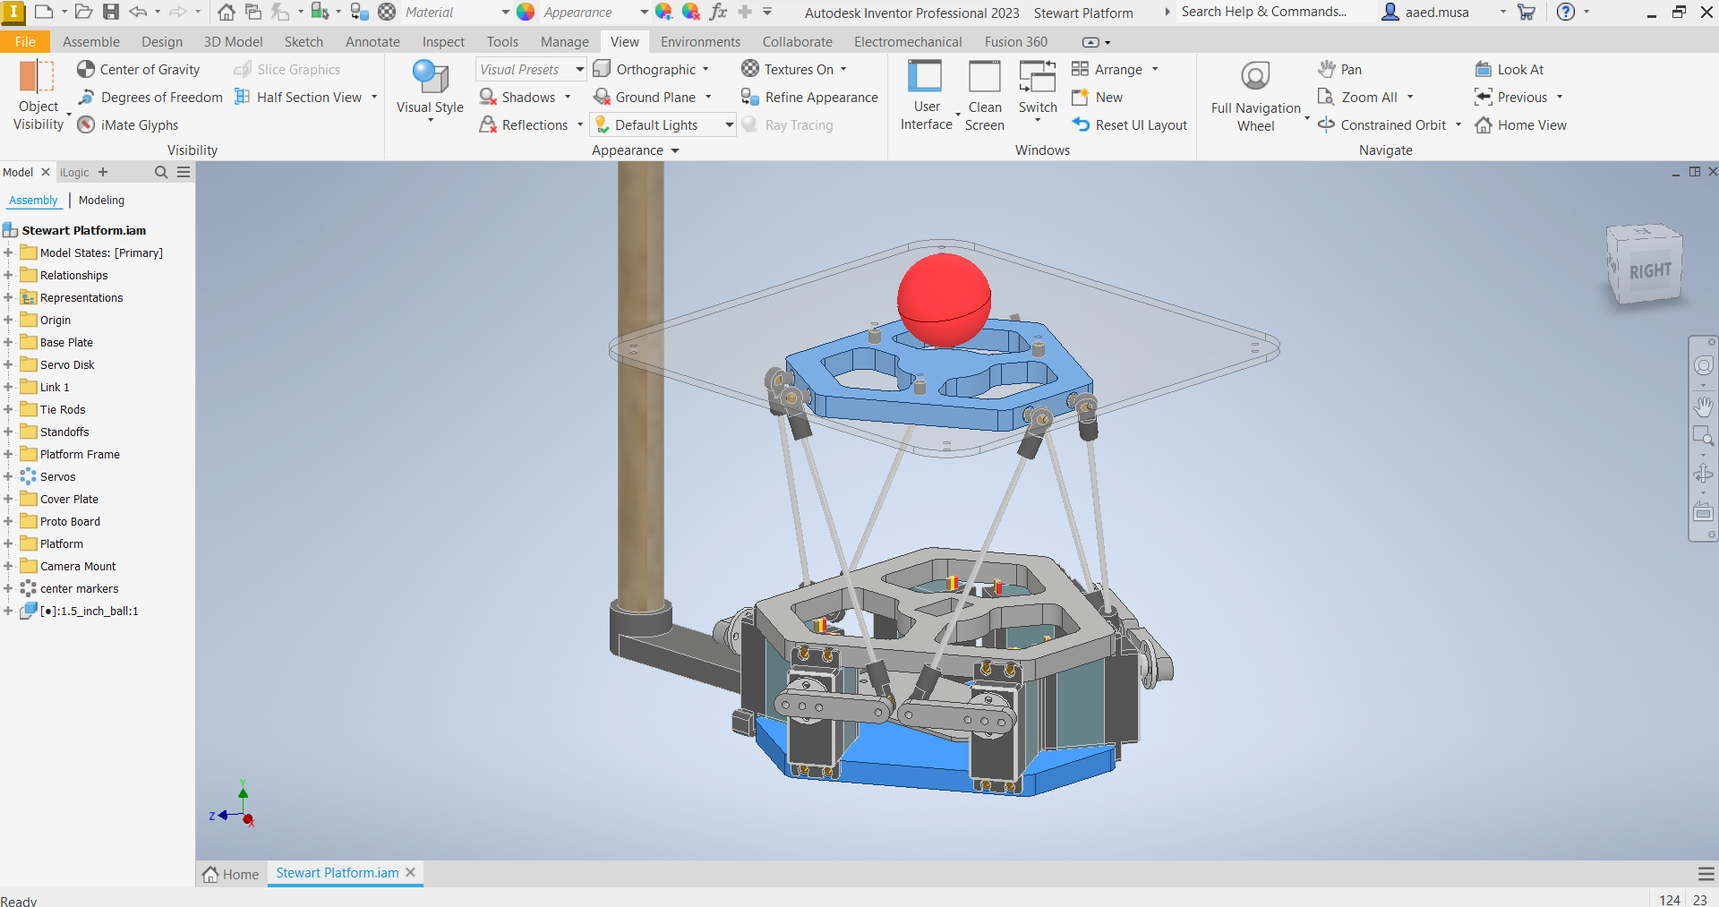The height and width of the screenshot is (907, 1719).
Task: Toggle Shadows in Appearance panel
Action: point(517,98)
